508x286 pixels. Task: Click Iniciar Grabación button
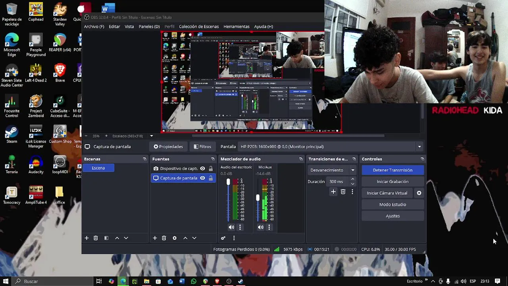click(393, 182)
